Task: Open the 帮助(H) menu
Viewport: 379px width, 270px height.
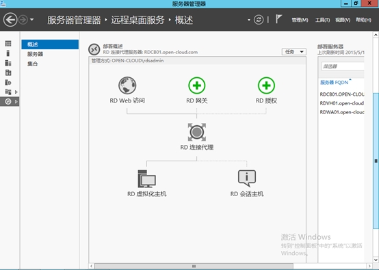Action: click(363, 20)
